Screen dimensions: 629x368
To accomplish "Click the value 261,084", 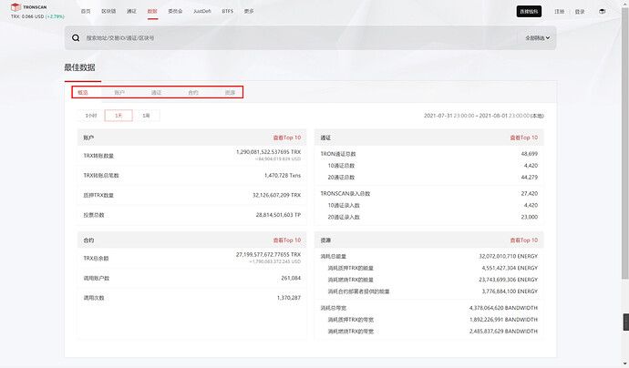I will coord(291,278).
